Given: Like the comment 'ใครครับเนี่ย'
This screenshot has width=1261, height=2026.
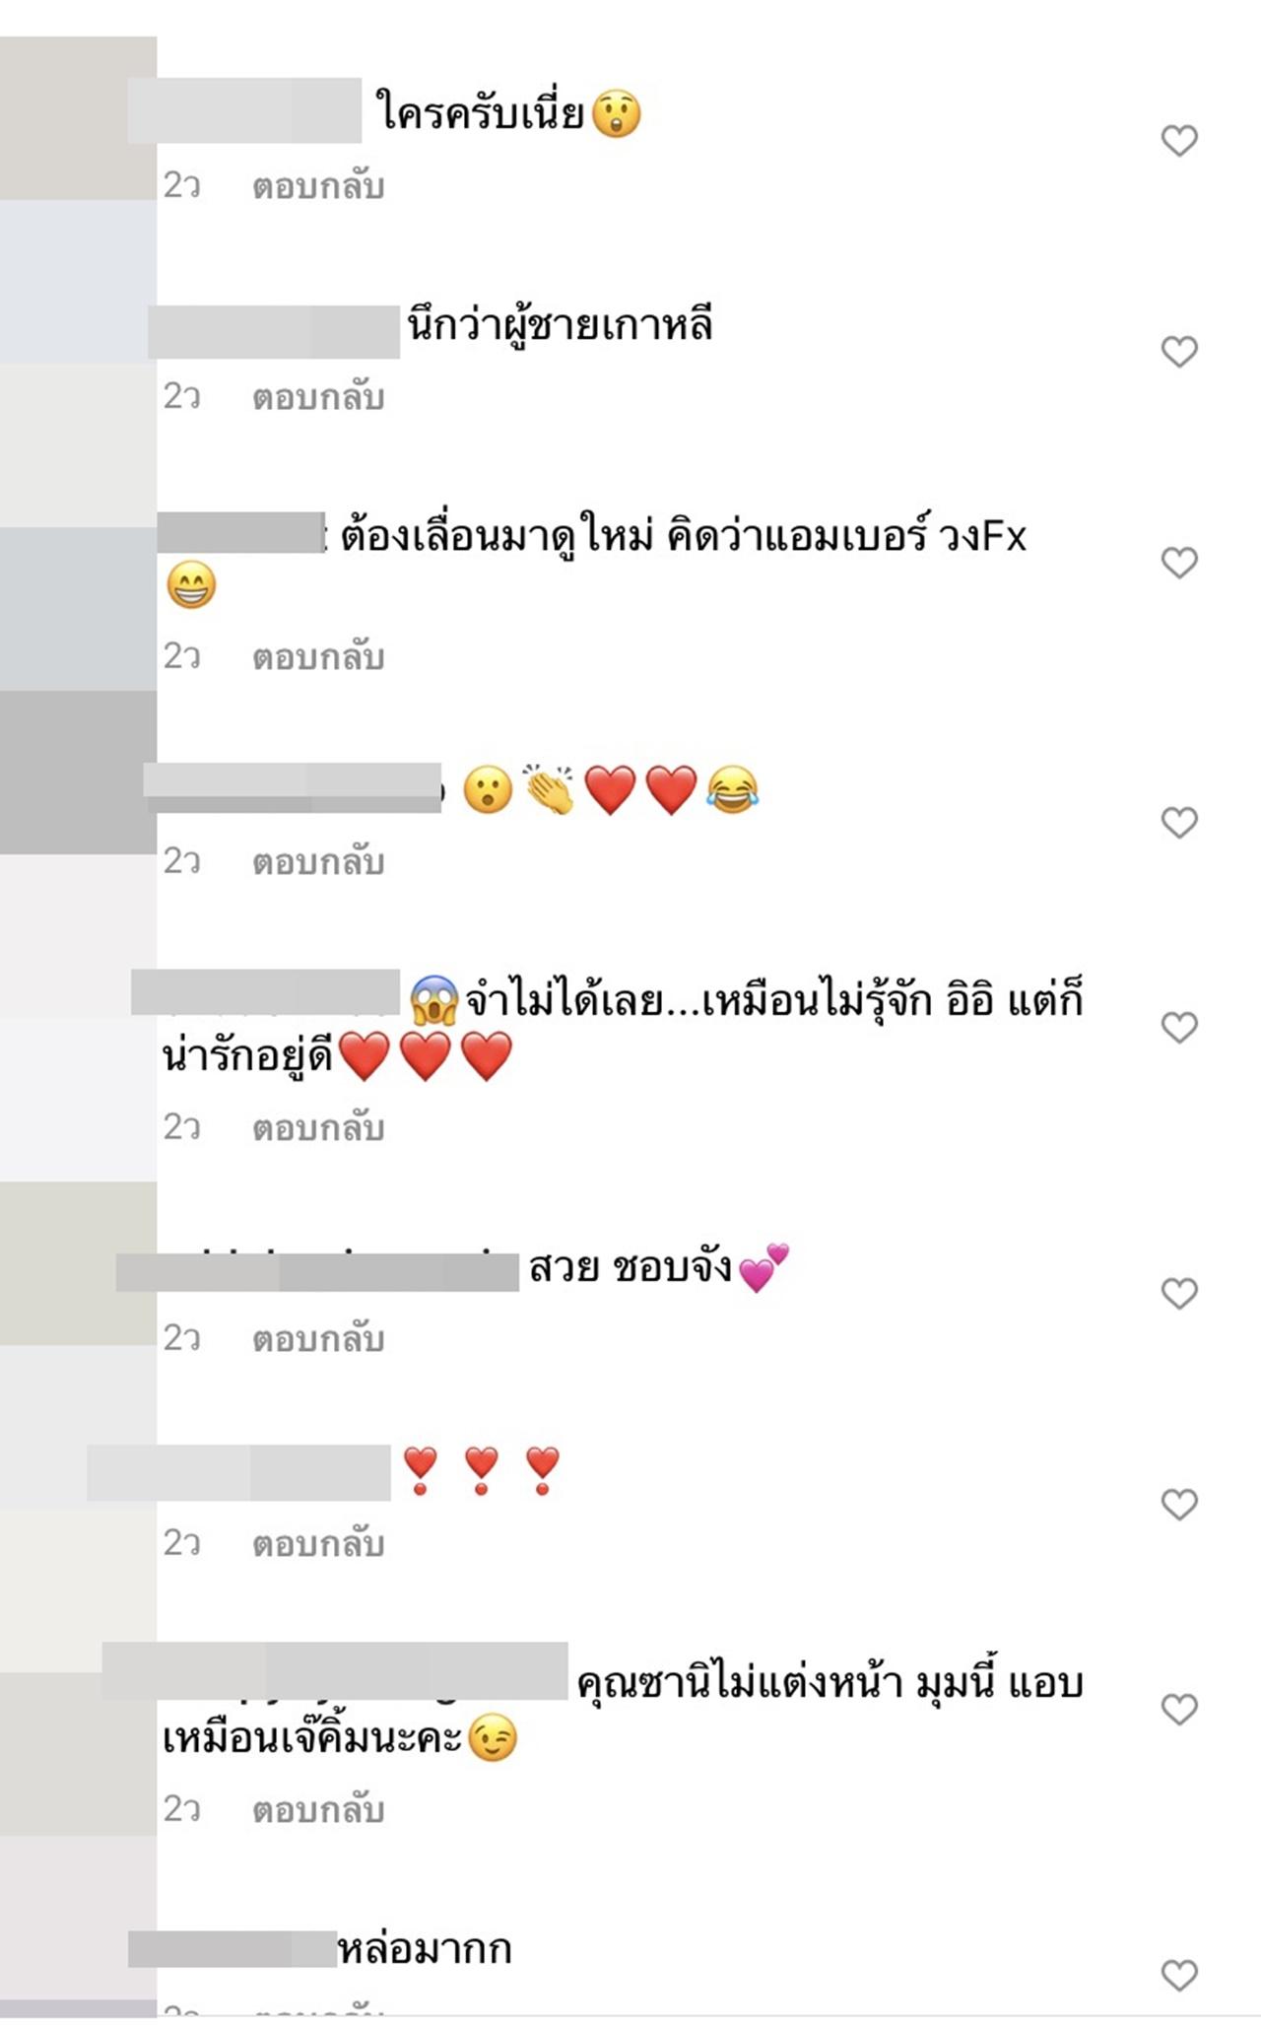Looking at the screenshot, I should click(1179, 142).
